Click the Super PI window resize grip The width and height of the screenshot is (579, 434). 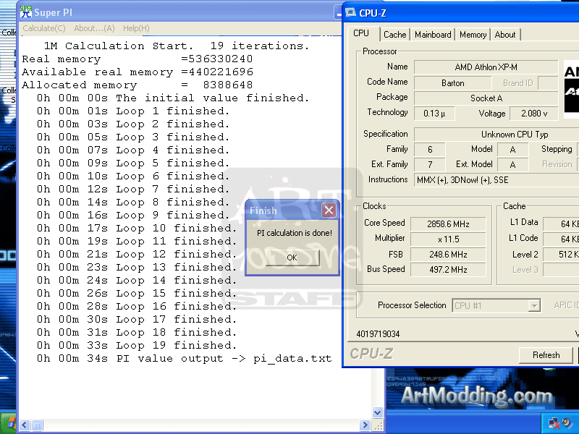[378, 425]
